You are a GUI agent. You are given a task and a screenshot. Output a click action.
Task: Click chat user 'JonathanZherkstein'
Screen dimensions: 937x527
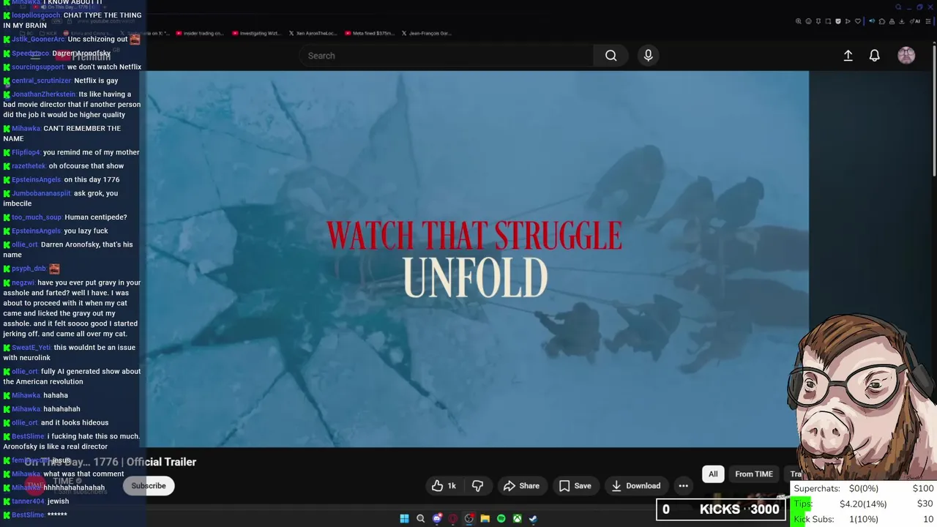coord(44,94)
